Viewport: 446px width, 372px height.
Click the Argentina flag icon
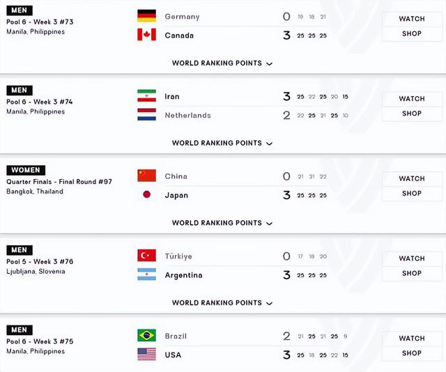pyautogui.click(x=146, y=274)
